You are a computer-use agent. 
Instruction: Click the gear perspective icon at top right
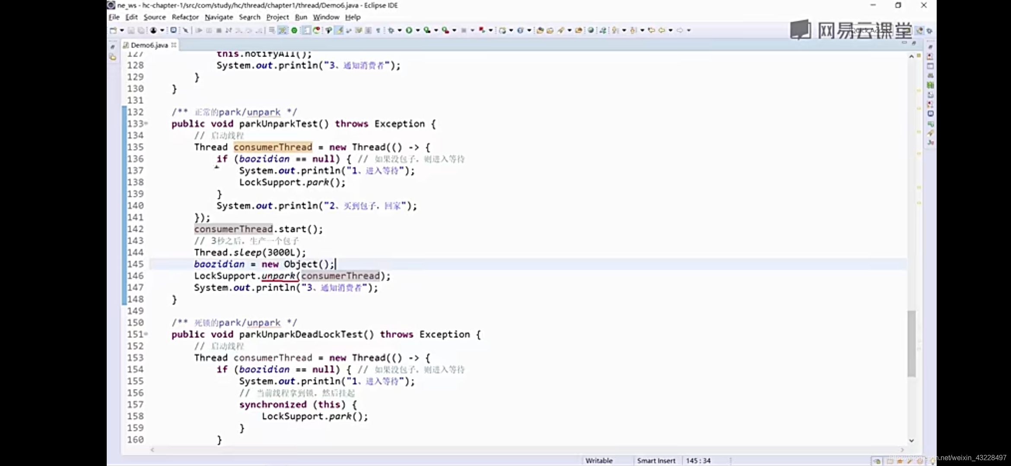pyautogui.click(x=929, y=31)
